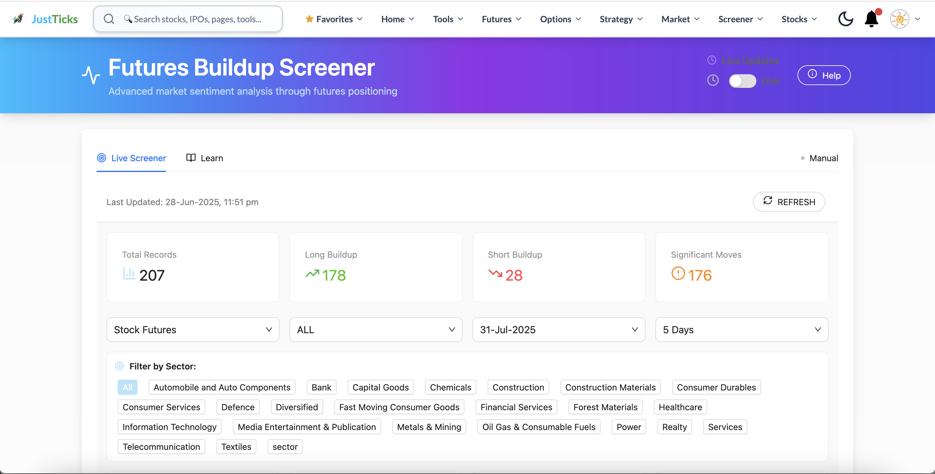Open the Options menu
Screen dimensions: 935x474
(560, 19)
